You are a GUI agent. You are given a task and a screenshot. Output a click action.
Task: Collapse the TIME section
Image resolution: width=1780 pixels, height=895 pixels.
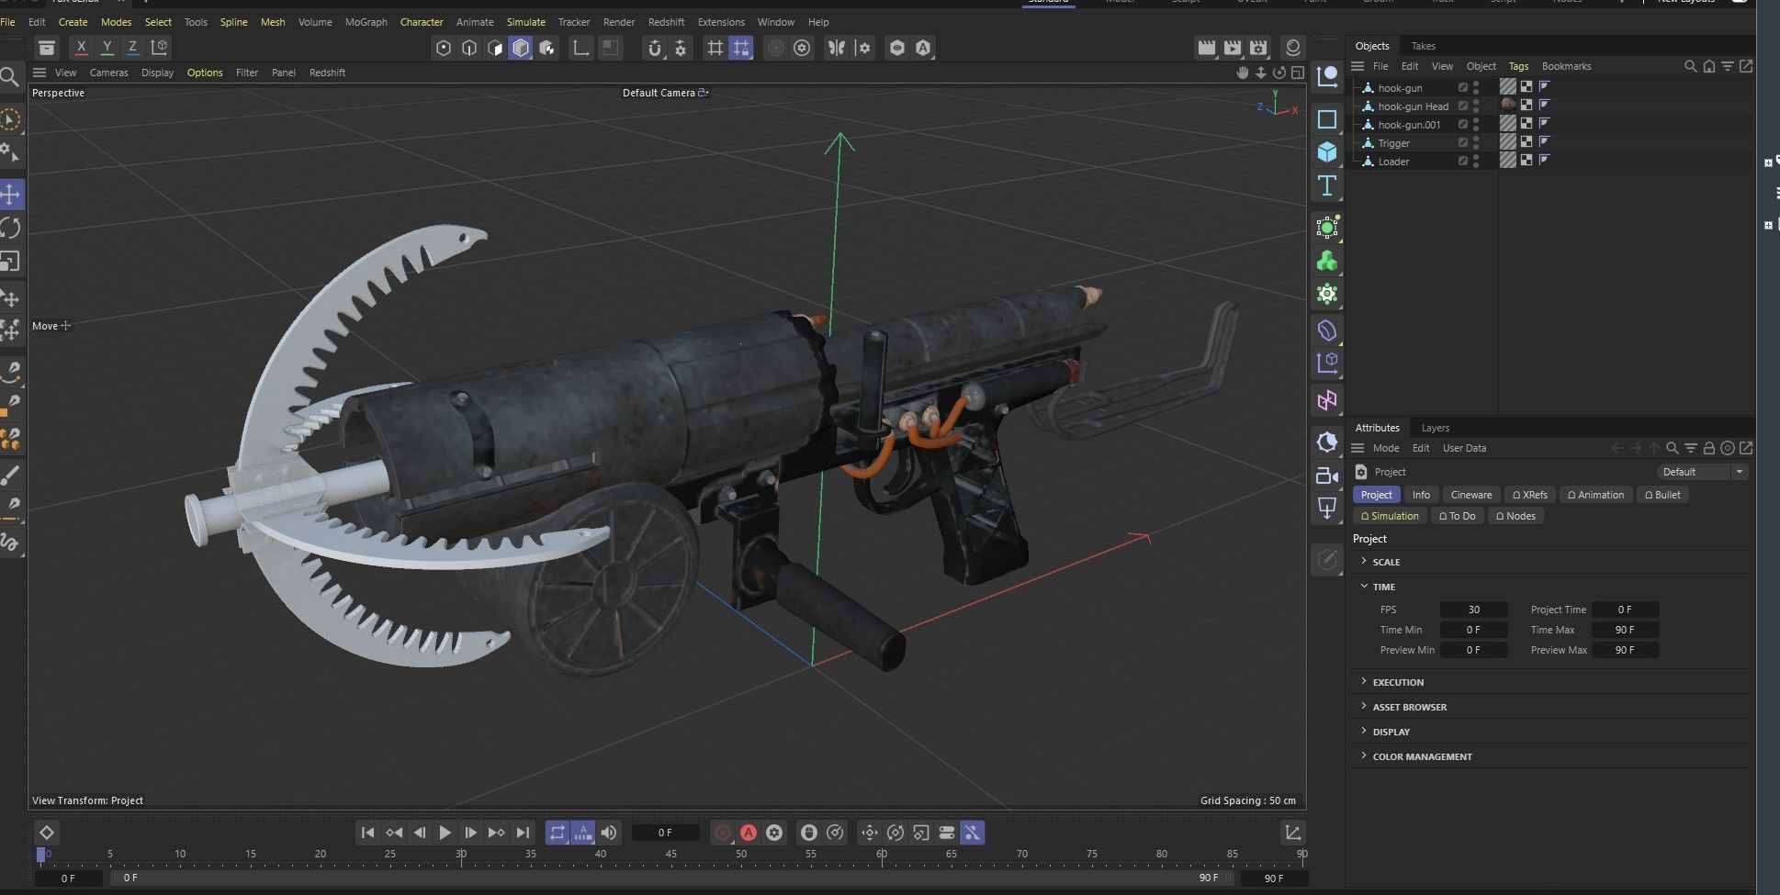(x=1364, y=586)
